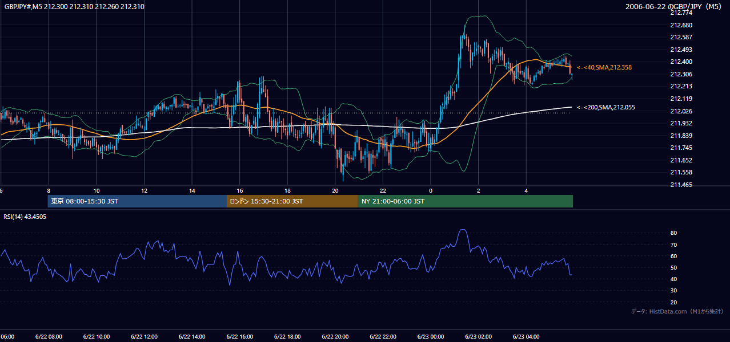This screenshot has height=342, width=730.
Task: Click price axis label 212.587
Action: pos(680,37)
